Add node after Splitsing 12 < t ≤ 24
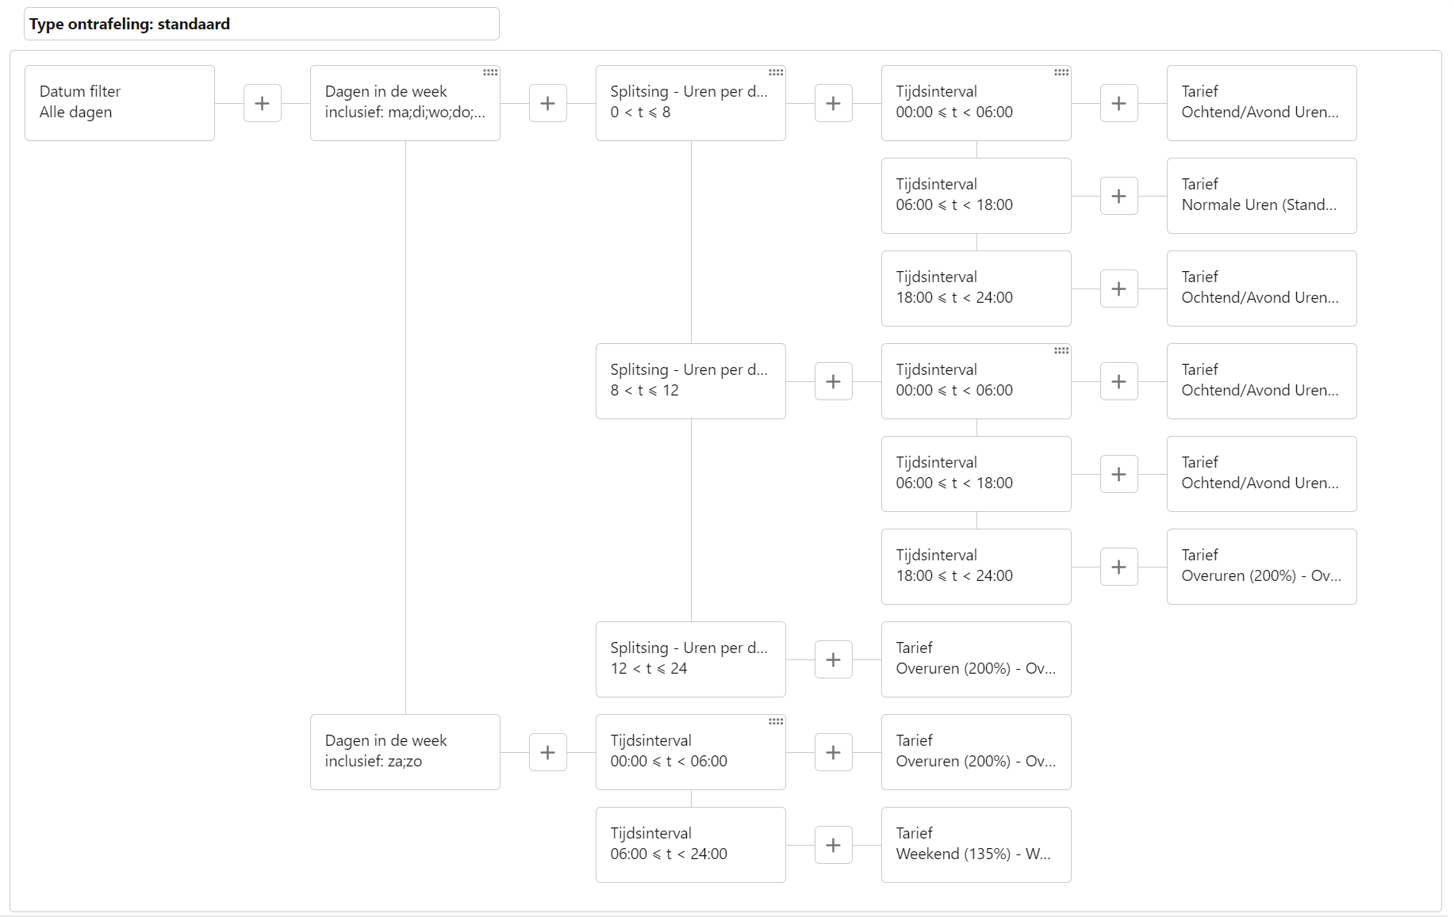The width and height of the screenshot is (1454, 917). [x=834, y=659]
